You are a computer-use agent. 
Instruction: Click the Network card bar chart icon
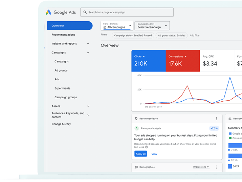click(230, 119)
